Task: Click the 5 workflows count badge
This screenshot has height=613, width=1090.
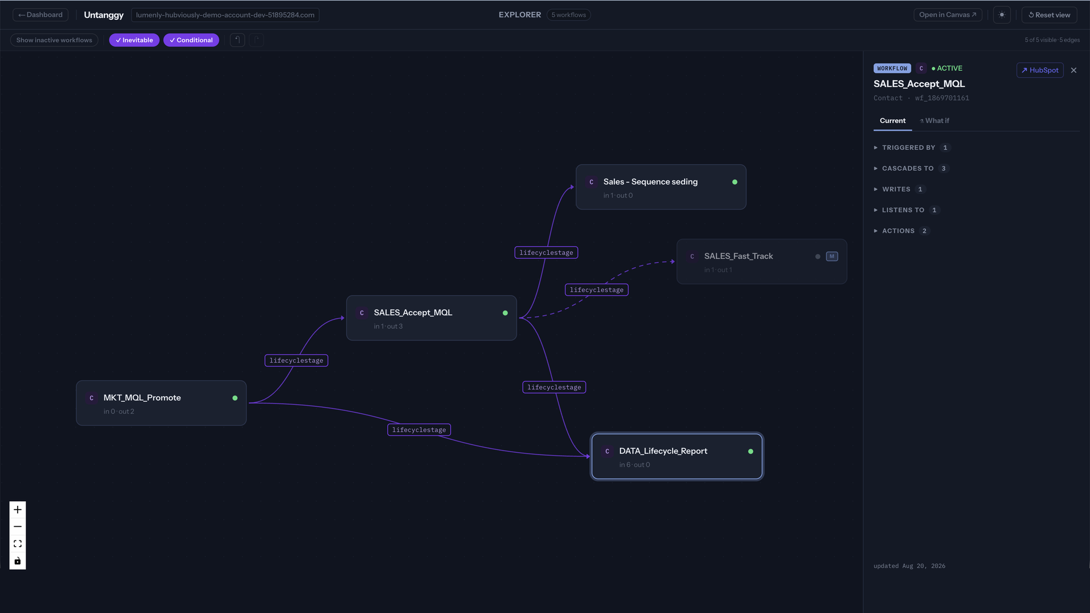Action: (x=569, y=15)
